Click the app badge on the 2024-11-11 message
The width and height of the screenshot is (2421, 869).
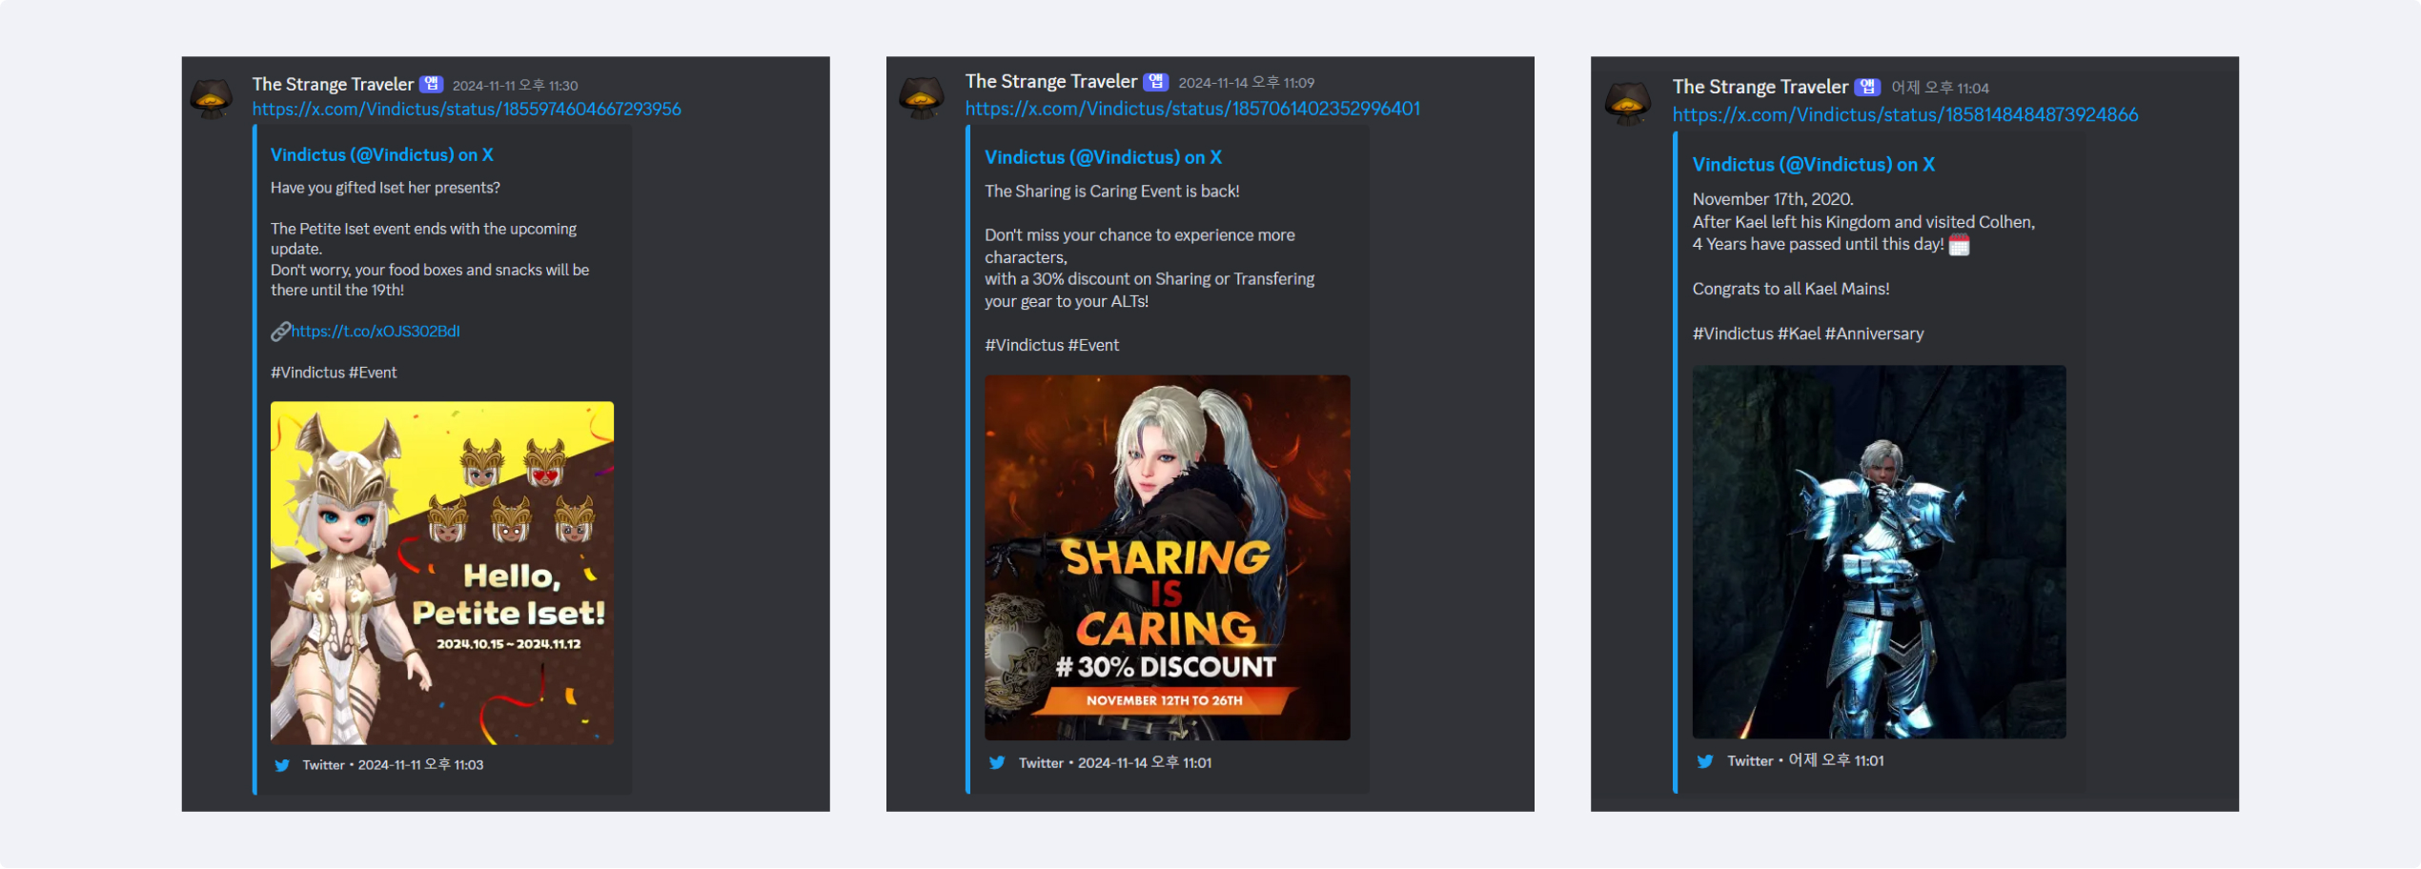(x=432, y=84)
